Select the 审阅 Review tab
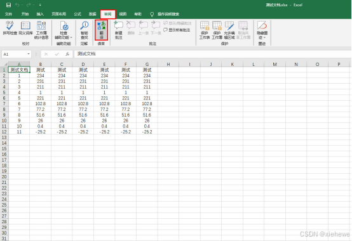352x241 pixels. tap(108, 14)
